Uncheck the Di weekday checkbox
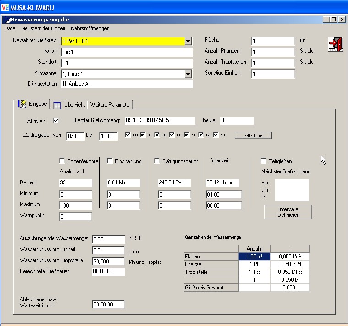348x326 pixels. [x=142, y=134]
